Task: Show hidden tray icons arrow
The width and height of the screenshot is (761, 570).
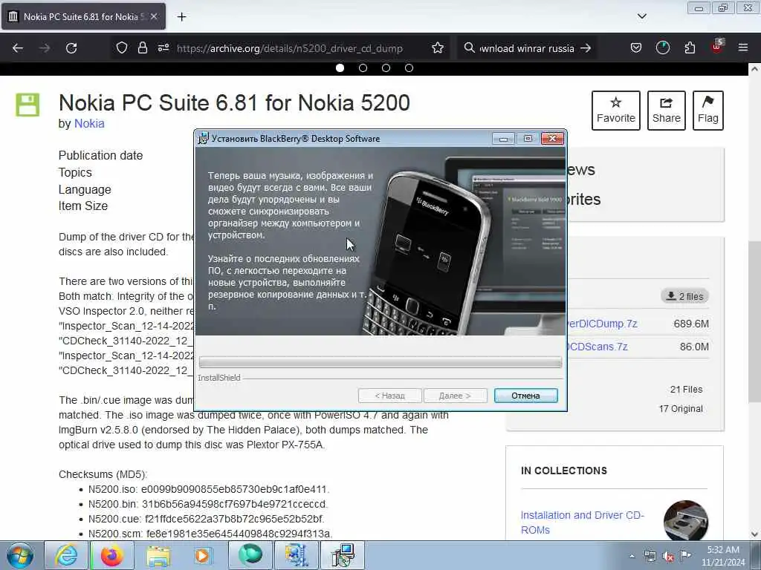Action: coord(632,556)
